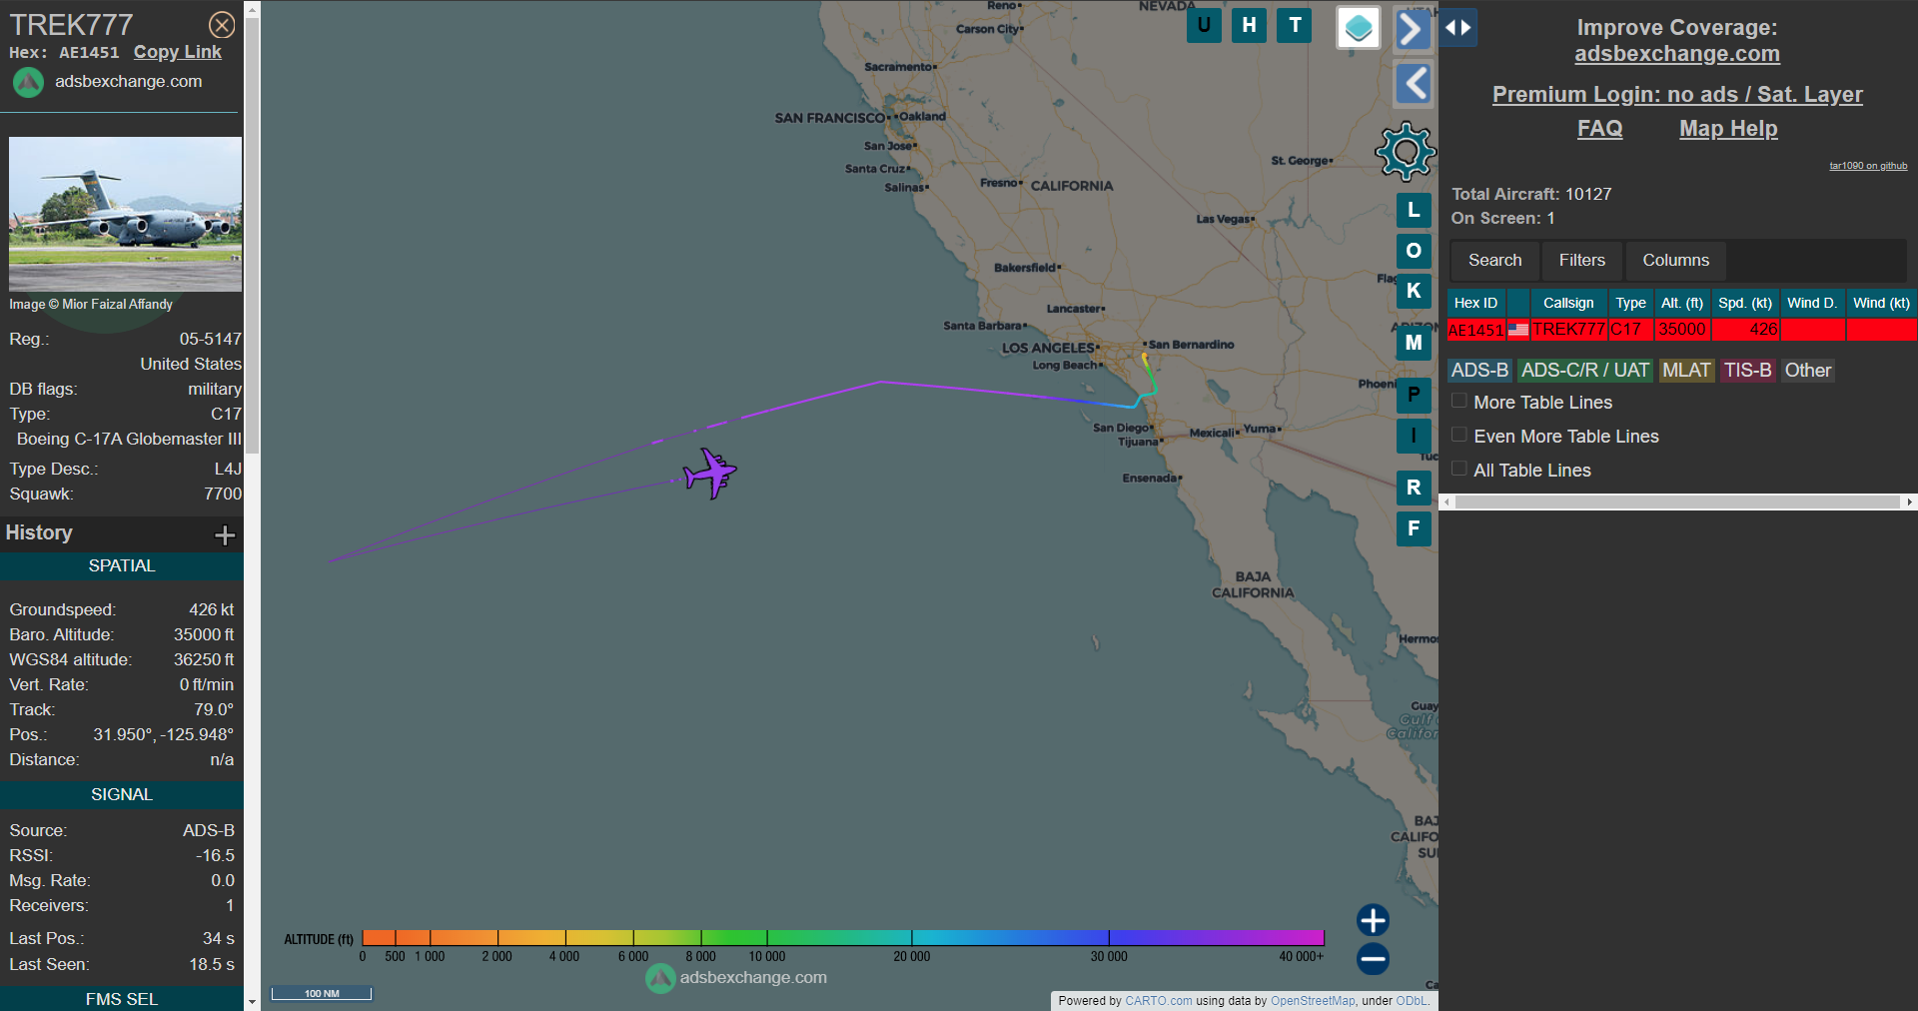The width and height of the screenshot is (1918, 1011).
Task: Toggle the sidebar expand arrows button
Action: (1458, 28)
